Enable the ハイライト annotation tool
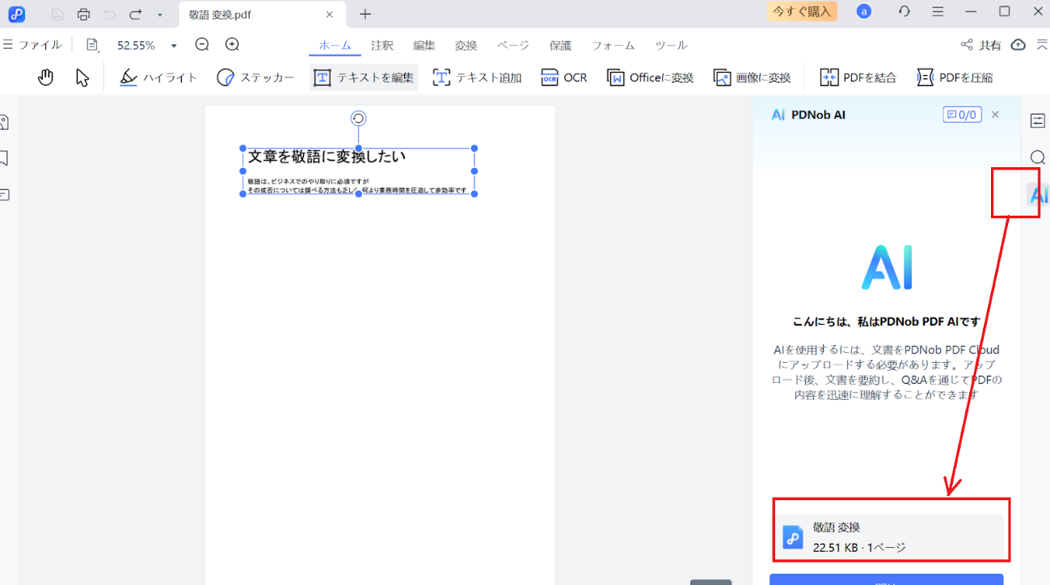 (158, 77)
